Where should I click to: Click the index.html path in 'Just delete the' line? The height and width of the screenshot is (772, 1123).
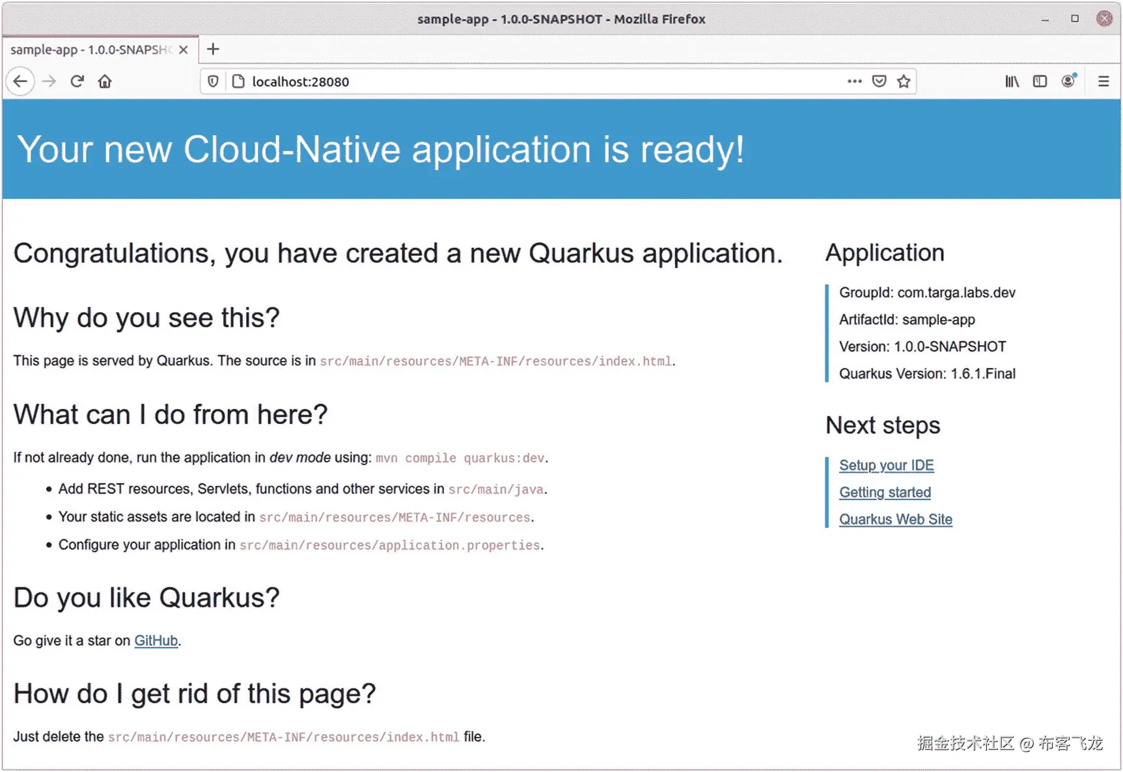tap(283, 738)
